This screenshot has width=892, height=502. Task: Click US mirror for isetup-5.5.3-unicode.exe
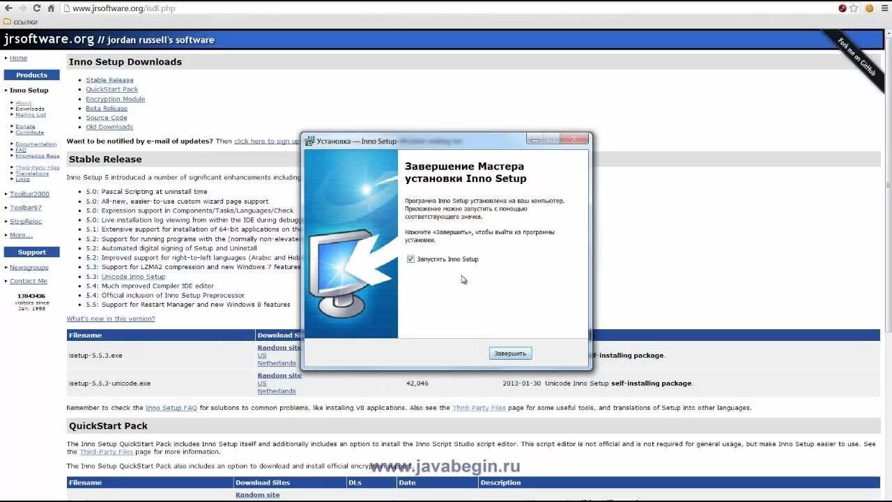point(262,383)
